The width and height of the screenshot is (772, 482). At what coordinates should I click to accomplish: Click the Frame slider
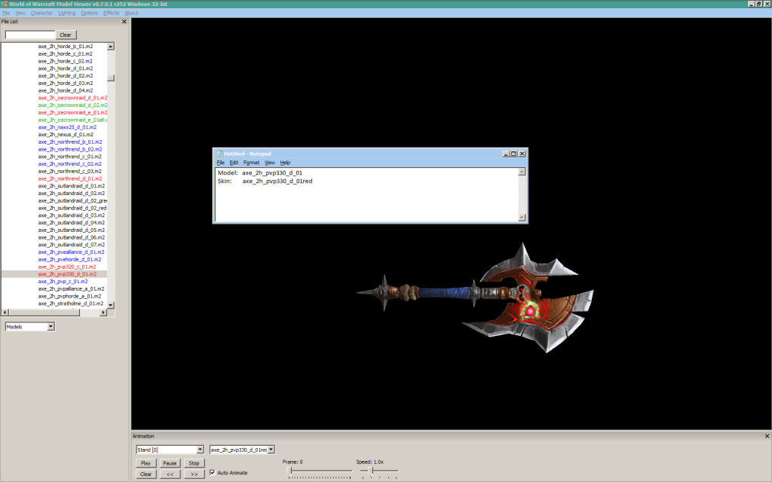pyautogui.click(x=320, y=471)
